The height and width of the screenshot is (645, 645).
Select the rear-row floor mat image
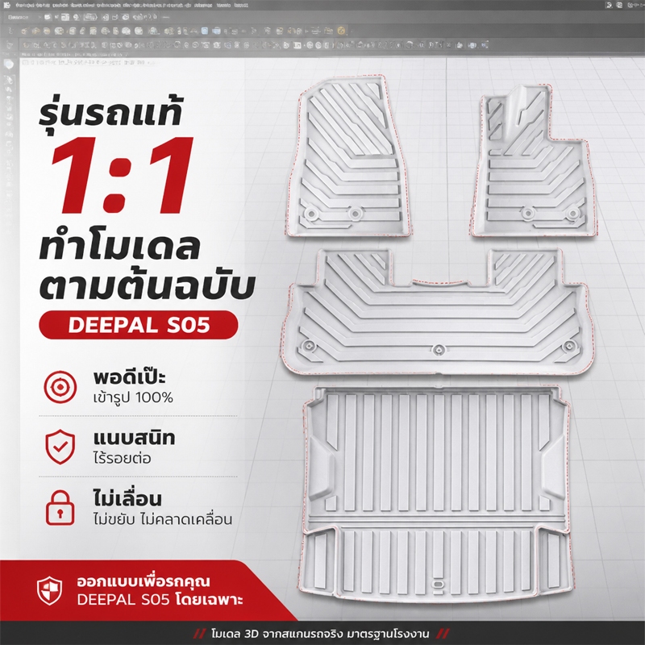(x=439, y=311)
